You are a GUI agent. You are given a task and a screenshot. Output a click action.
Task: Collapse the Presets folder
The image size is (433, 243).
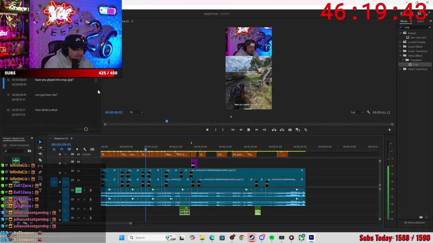click(401, 33)
